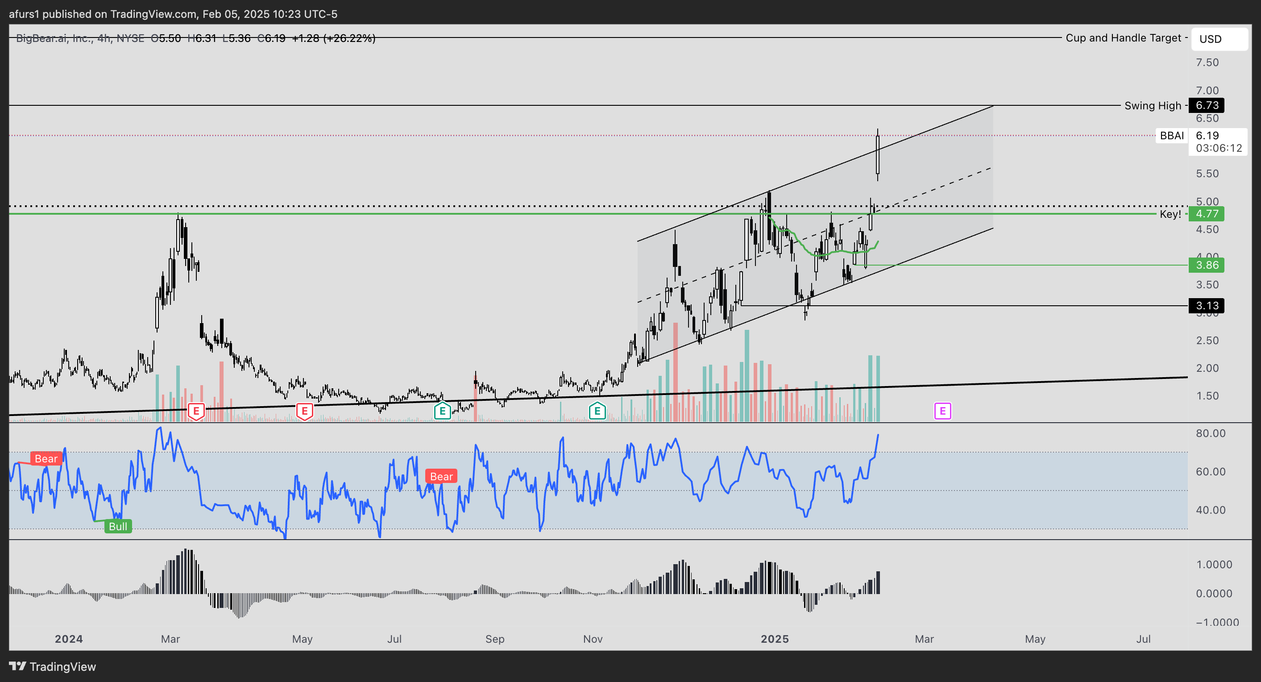Click the green Key! 4.77 price label

click(1207, 214)
